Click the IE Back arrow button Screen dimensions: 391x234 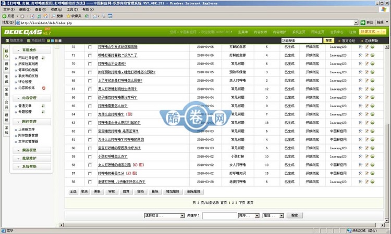point(4,16)
